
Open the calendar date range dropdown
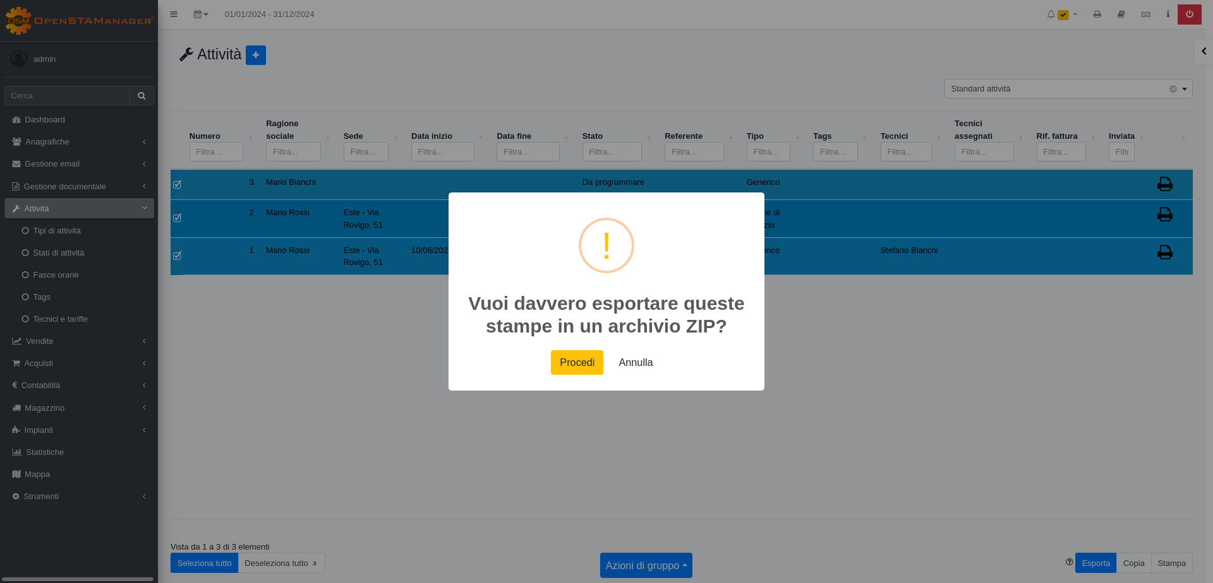point(200,14)
